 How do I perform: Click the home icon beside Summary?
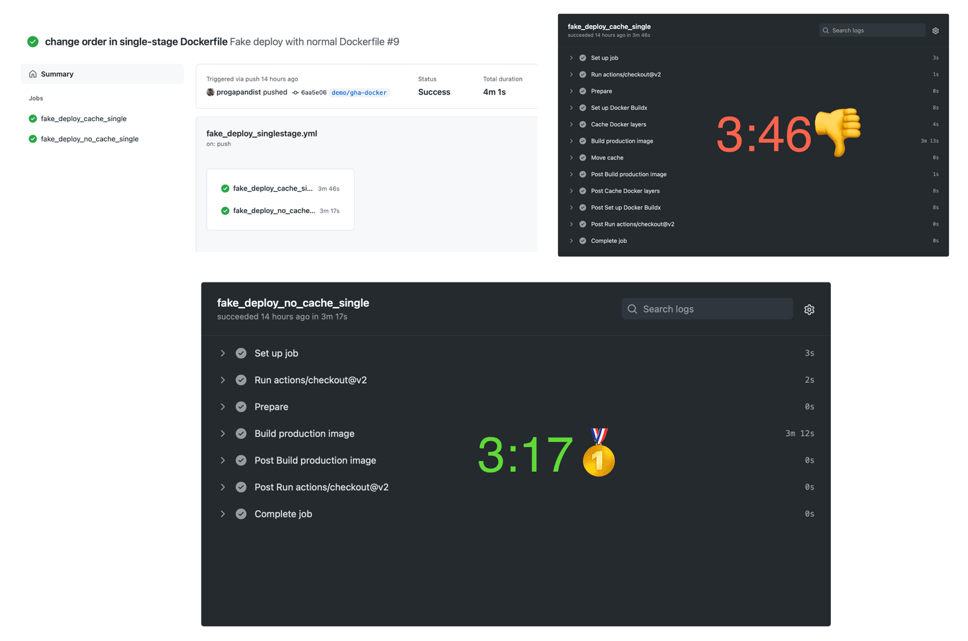coord(32,74)
